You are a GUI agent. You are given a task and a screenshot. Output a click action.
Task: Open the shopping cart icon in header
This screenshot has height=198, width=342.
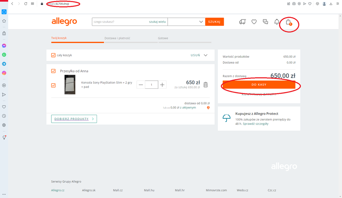tap(289, 22)
